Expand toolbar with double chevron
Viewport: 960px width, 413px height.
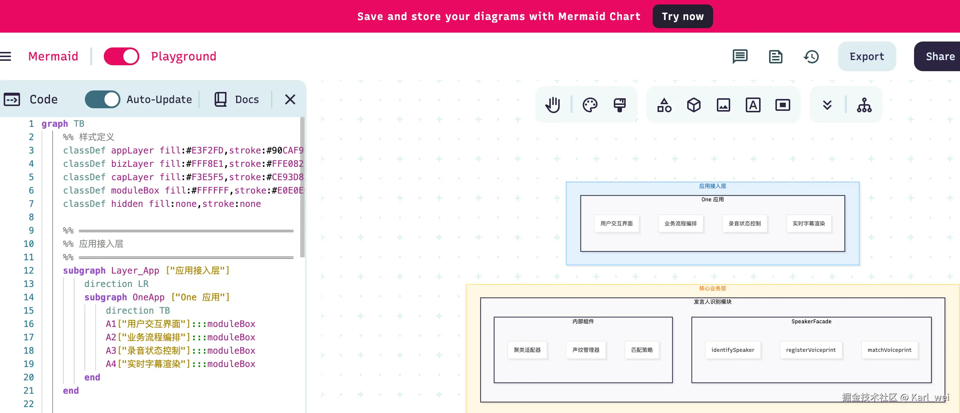pyautogui.click(x=827, y=105)
